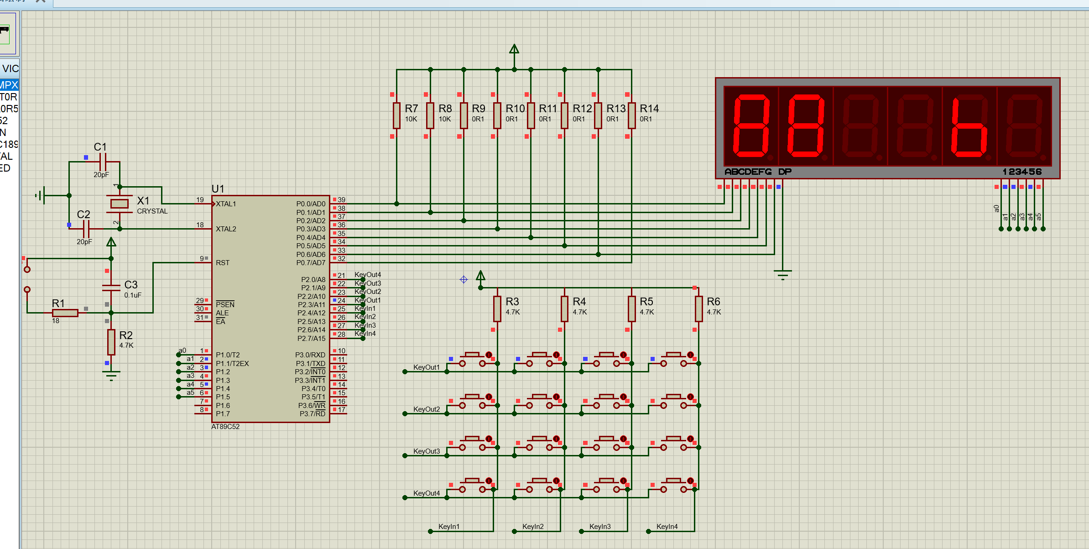Select resistor R7 10K
The image size is (1089, 549).
396,115
